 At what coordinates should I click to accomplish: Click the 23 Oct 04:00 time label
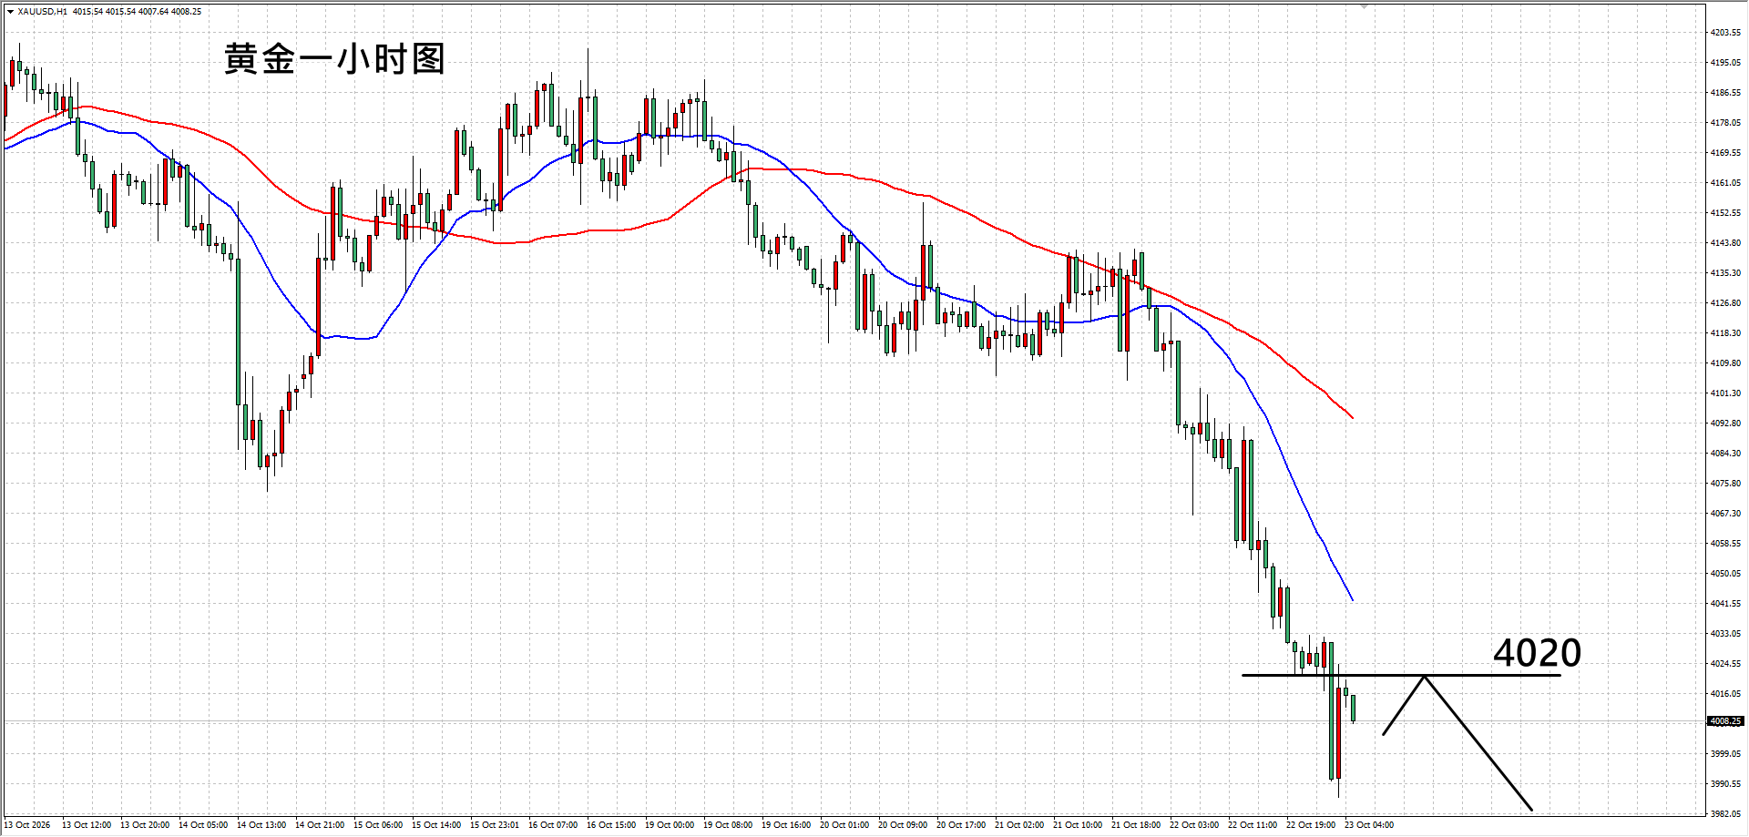[1369, 825]
